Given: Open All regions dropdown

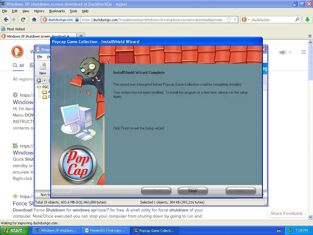Looking at the screenshot, I should (x=23, y=79).
